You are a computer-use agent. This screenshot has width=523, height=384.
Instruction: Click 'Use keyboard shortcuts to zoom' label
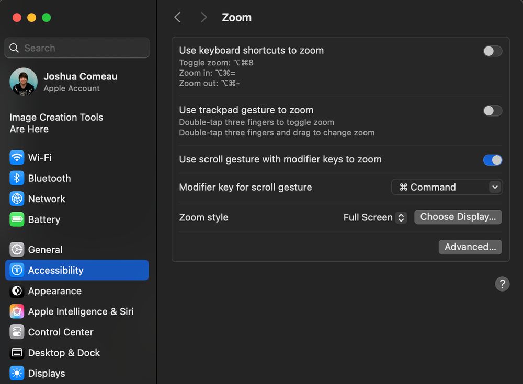point(251,50)
